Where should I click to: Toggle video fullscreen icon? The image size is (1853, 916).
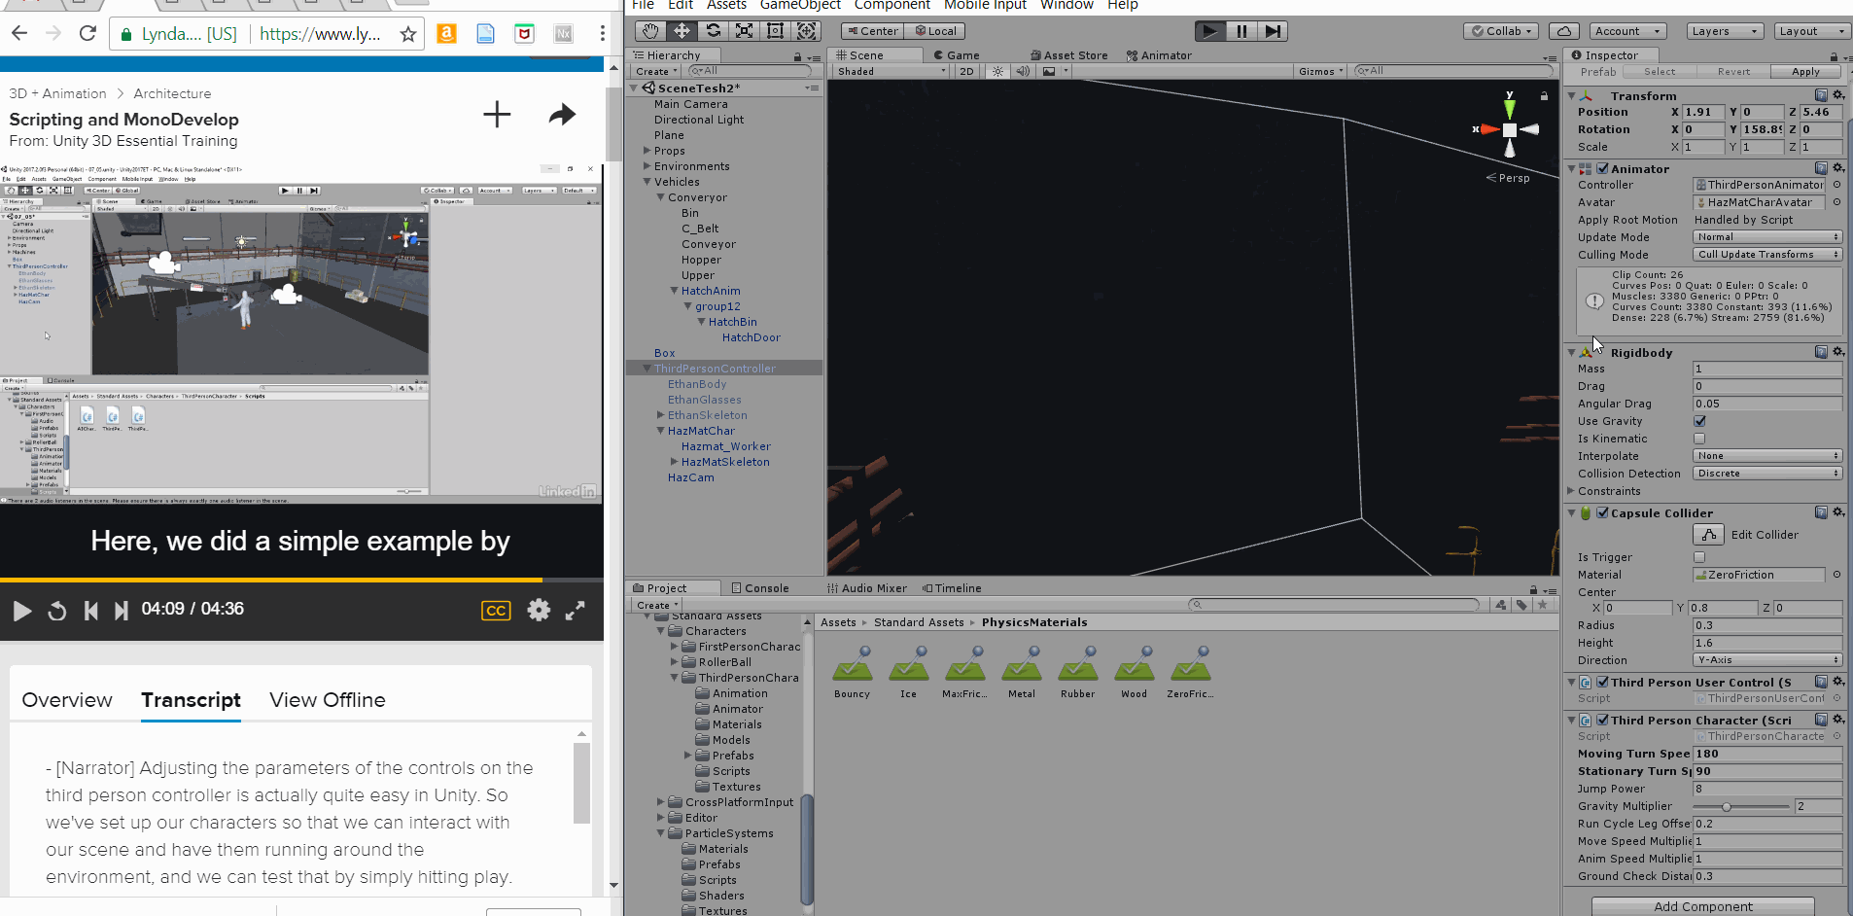coord(576,610)
